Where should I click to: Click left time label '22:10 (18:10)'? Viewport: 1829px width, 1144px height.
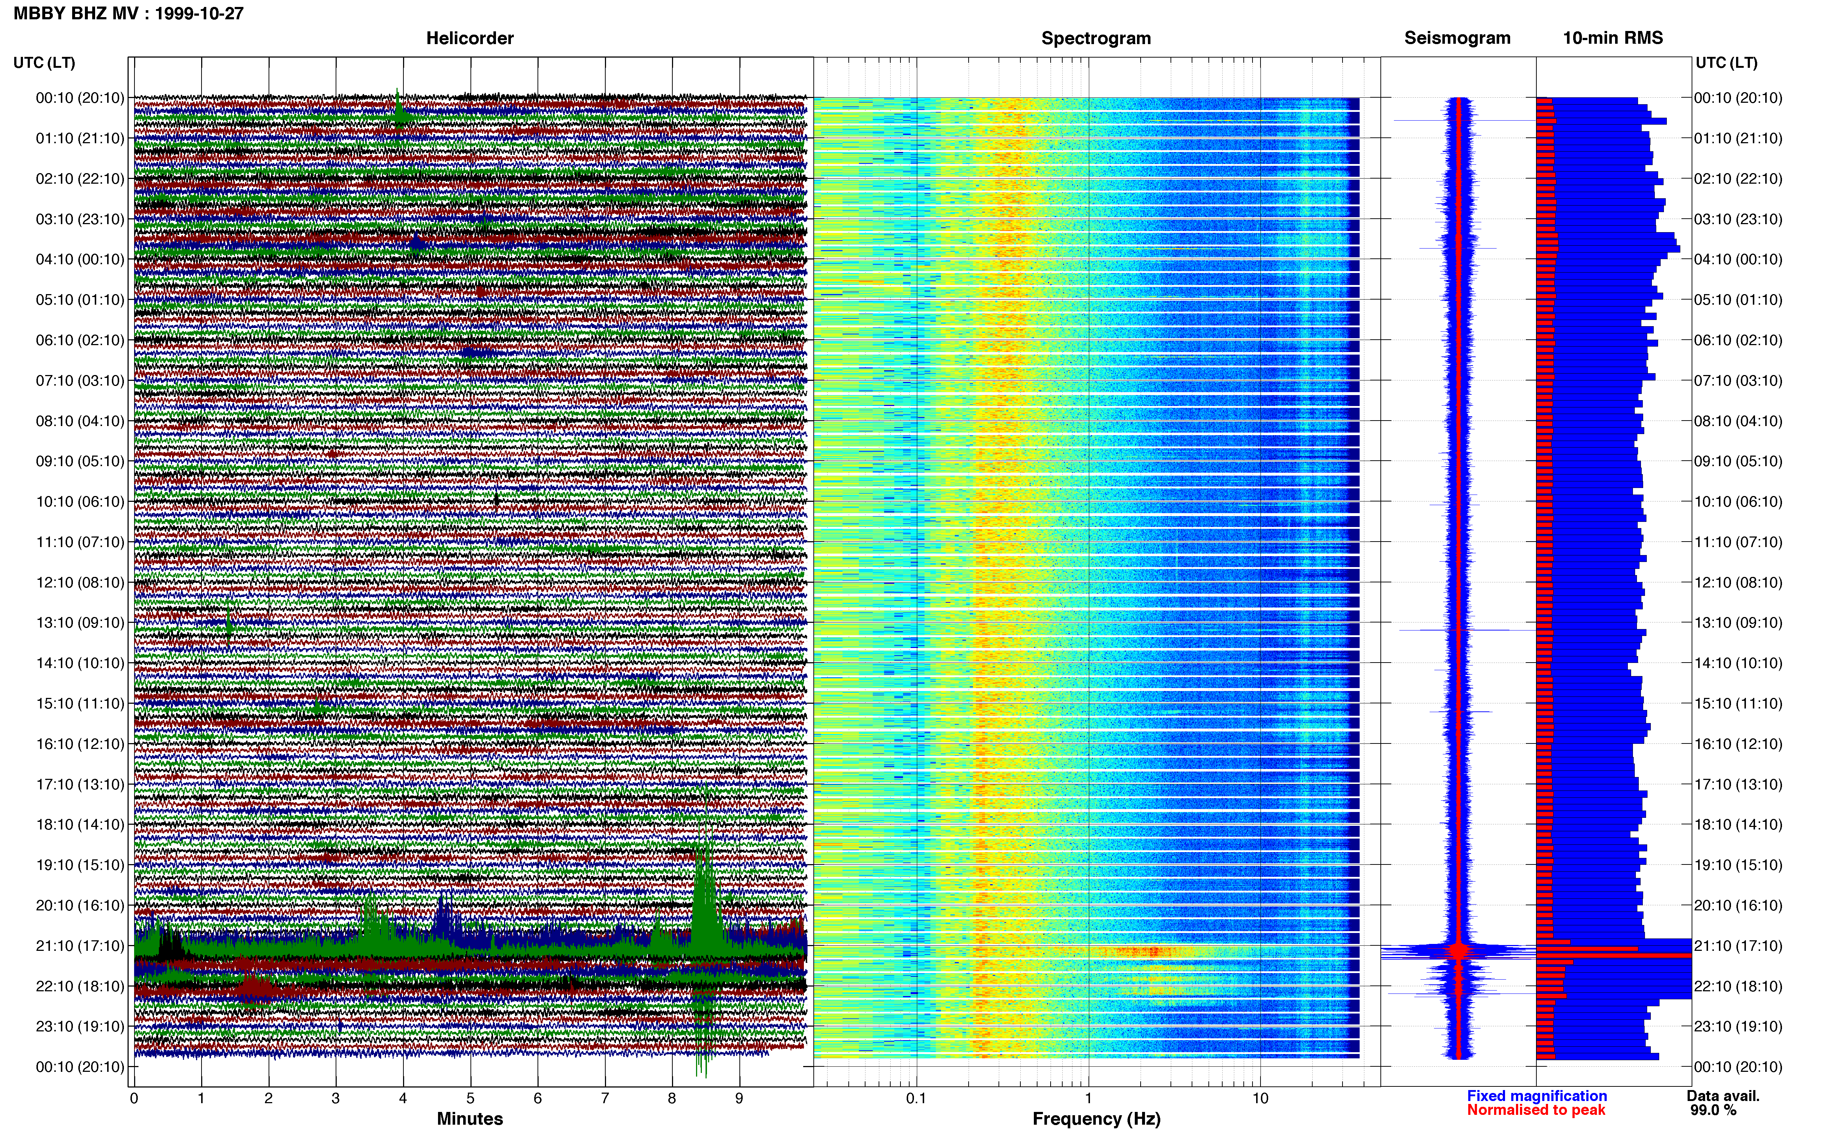click(x=80, y=986)
